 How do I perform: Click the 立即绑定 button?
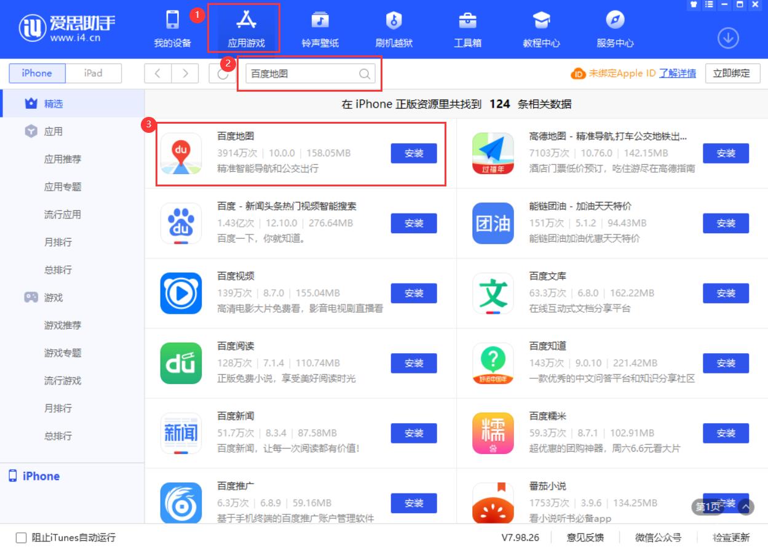click(x=731, y=73)
